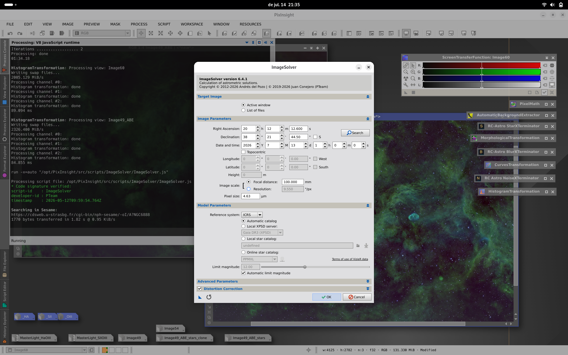
Task: Expand the Advanced Parameters section
Action: [x=368, y=281]
